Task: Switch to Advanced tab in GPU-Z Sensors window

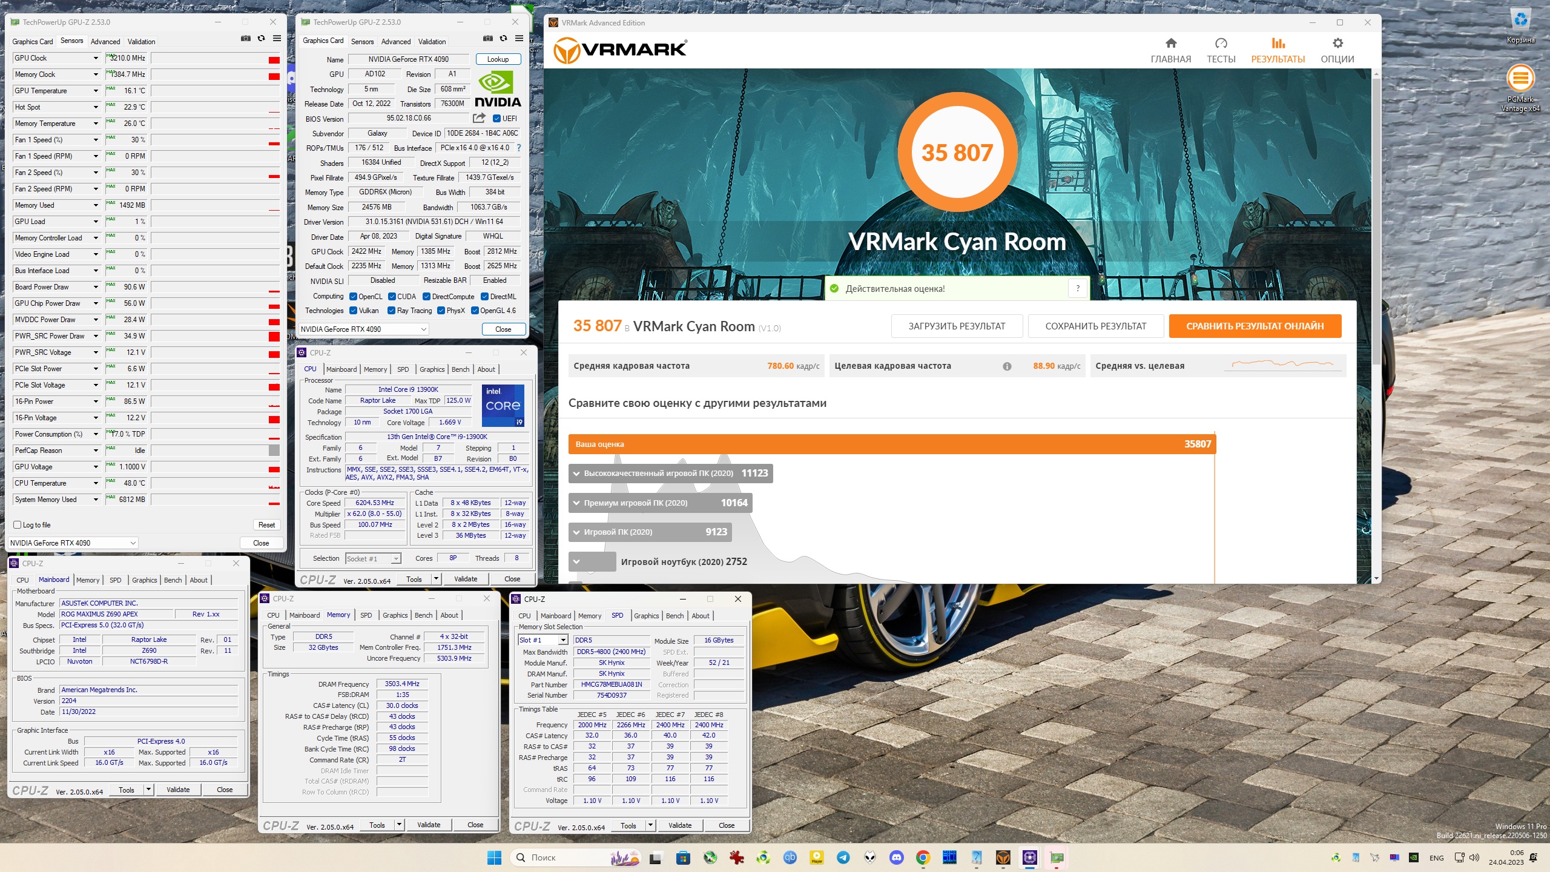Action: (105, 42)
